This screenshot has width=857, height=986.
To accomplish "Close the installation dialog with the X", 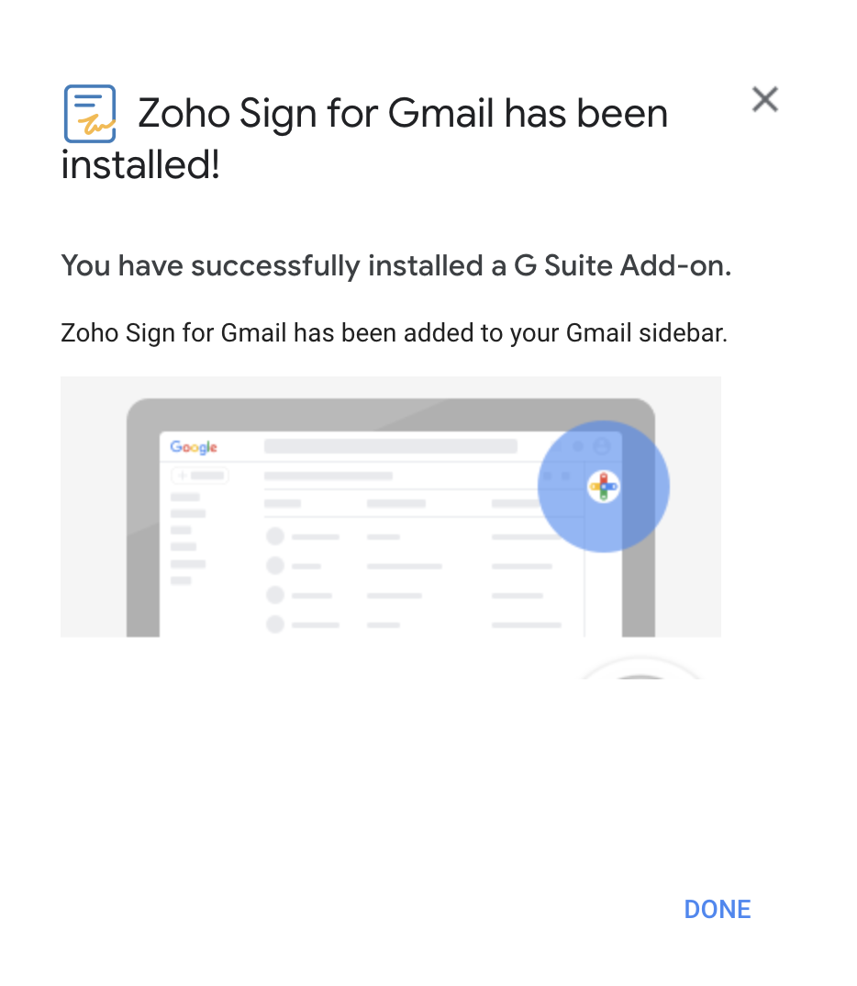I will pyautogui.click(x=764, y=99).
